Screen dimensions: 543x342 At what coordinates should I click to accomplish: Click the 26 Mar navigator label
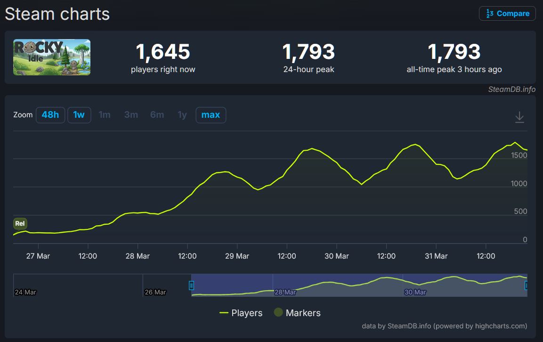point(155,292)
